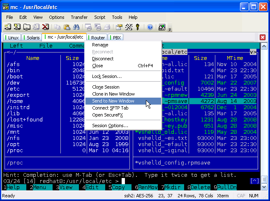Viewport: 270px width, 201px height.
Task: Click the key Public-Key Assistant icon
Action: click(x=138, y=27)
